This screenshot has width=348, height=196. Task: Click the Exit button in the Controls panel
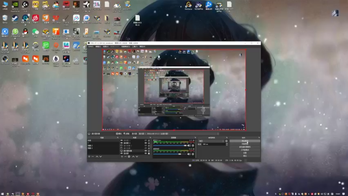tap(245, 156)
